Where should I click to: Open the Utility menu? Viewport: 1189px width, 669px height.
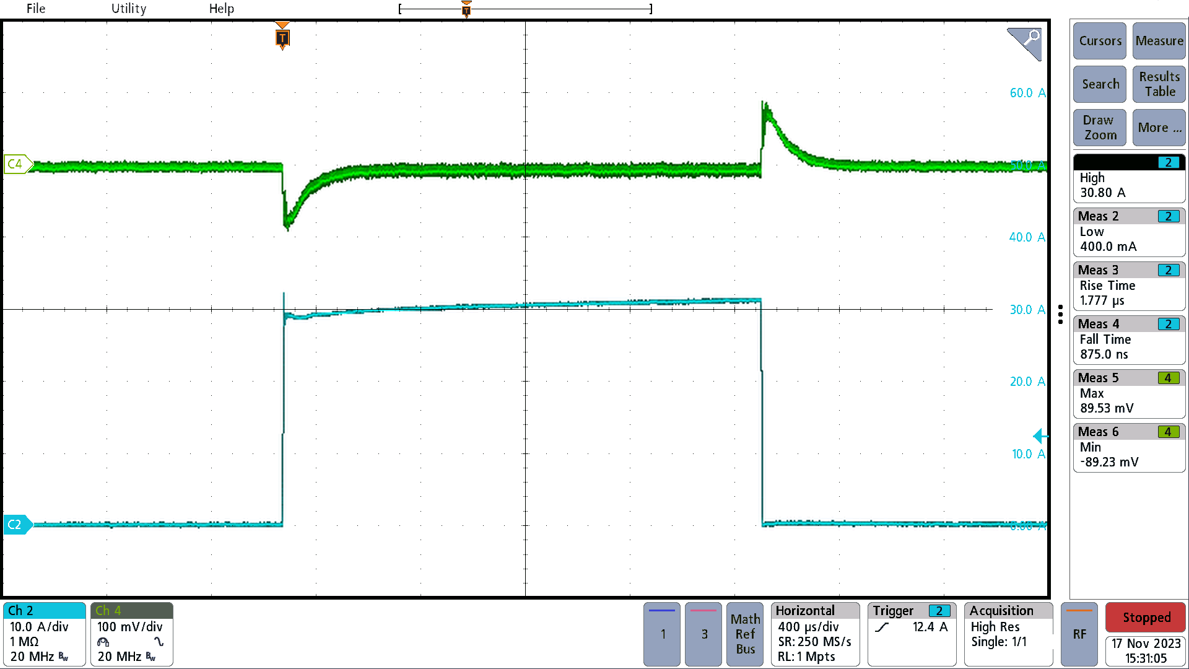[129, 9]
